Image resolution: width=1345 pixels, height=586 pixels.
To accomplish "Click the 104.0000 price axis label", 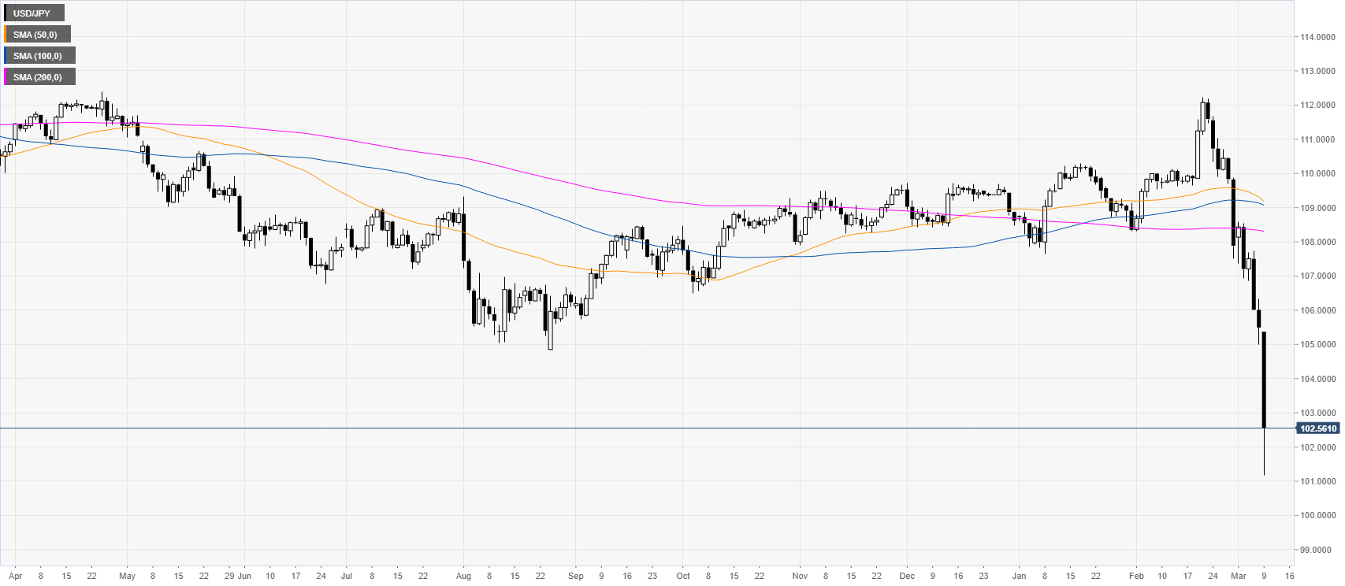I will click(1317, 379).
